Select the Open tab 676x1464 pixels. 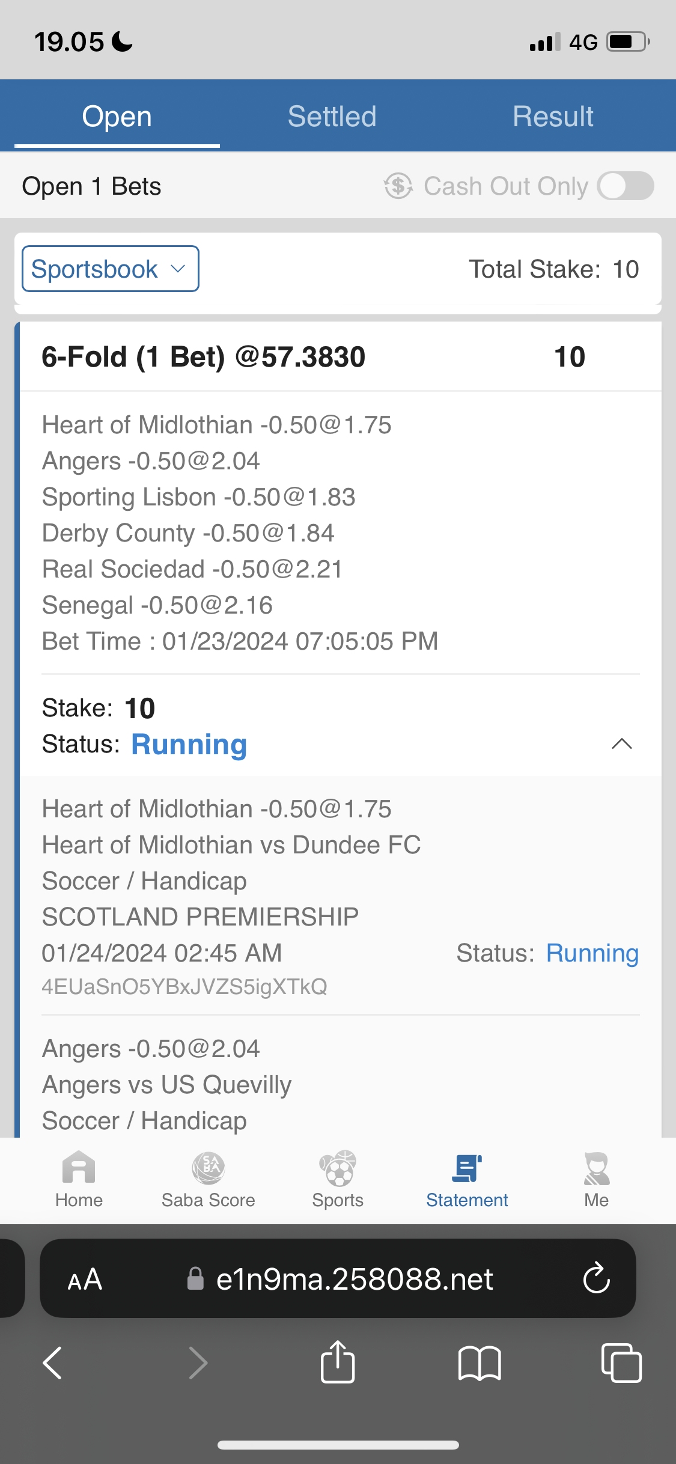(x=117, y=116)
